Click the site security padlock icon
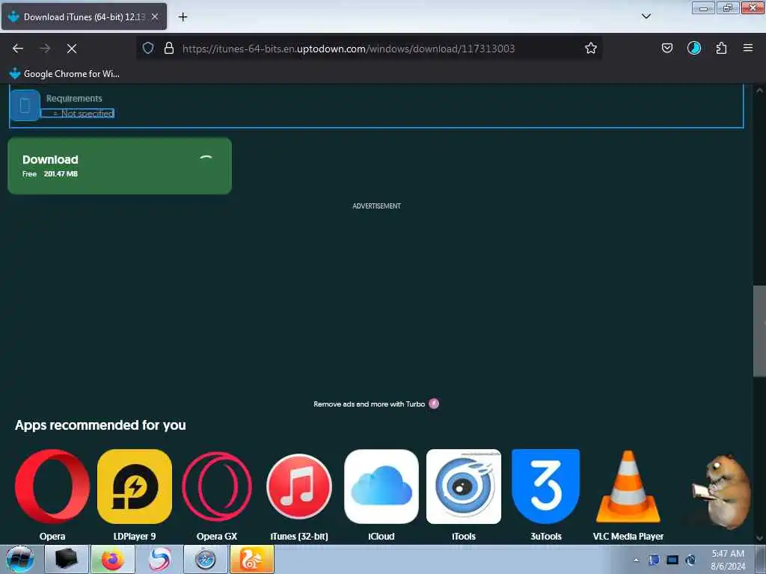 click(x=169, y=48)
